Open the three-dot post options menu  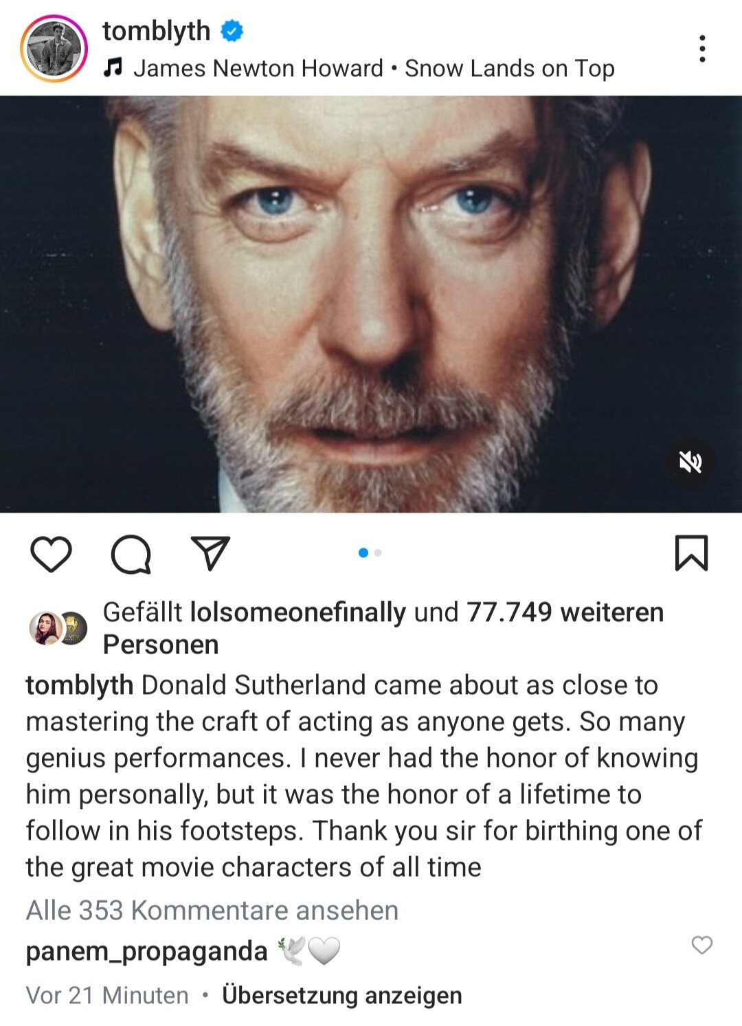point(701,49)
